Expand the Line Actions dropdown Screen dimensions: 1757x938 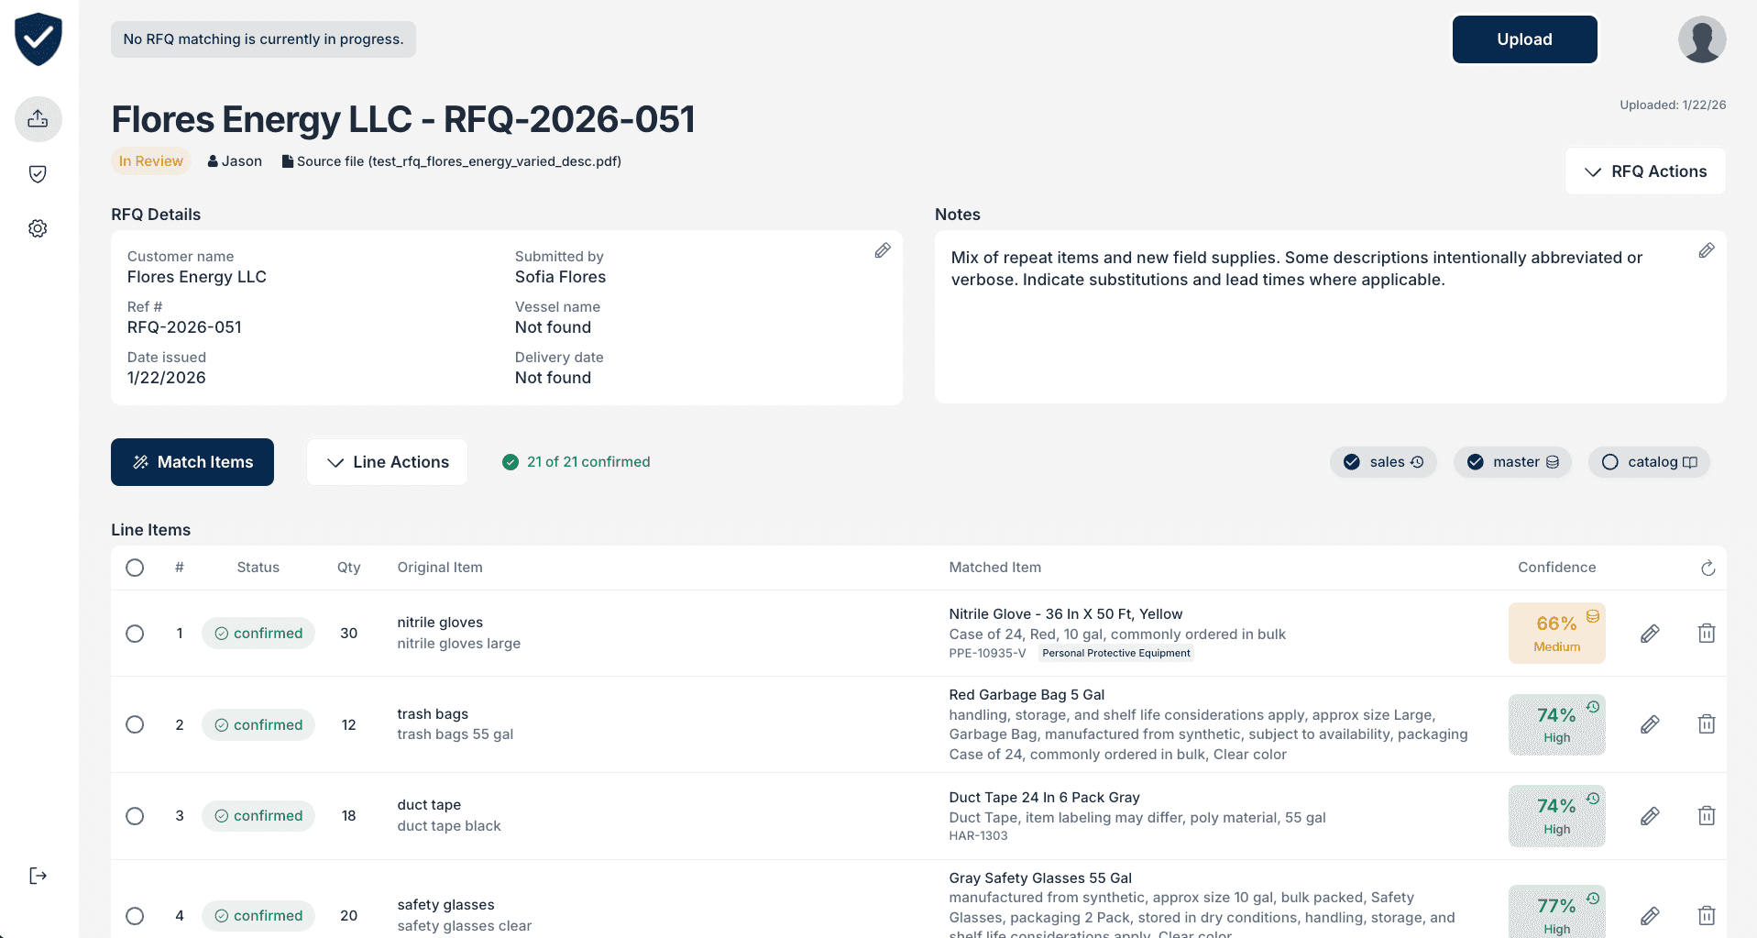click(386, 461)
